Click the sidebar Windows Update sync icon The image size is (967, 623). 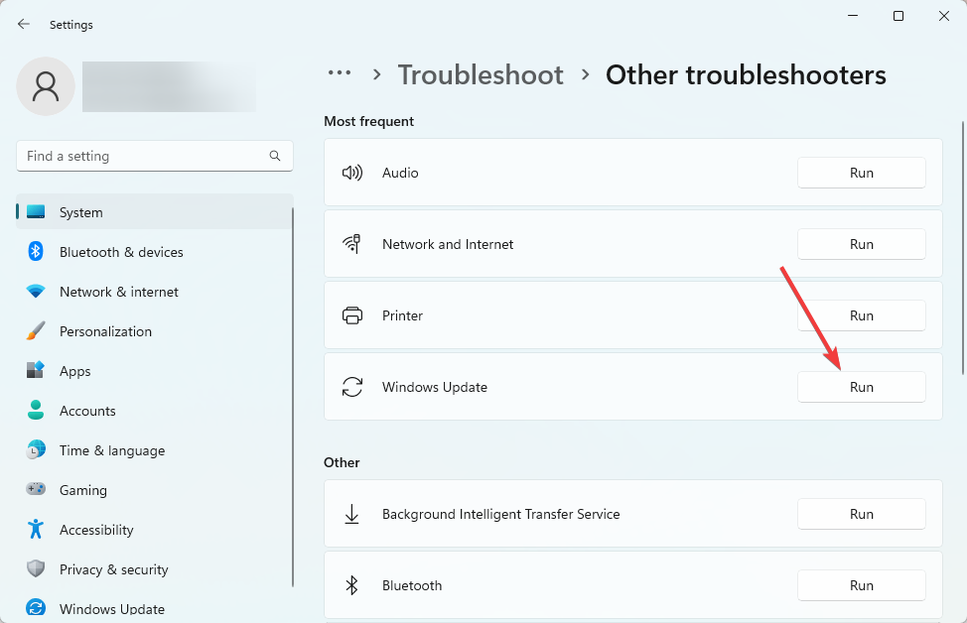36,608
